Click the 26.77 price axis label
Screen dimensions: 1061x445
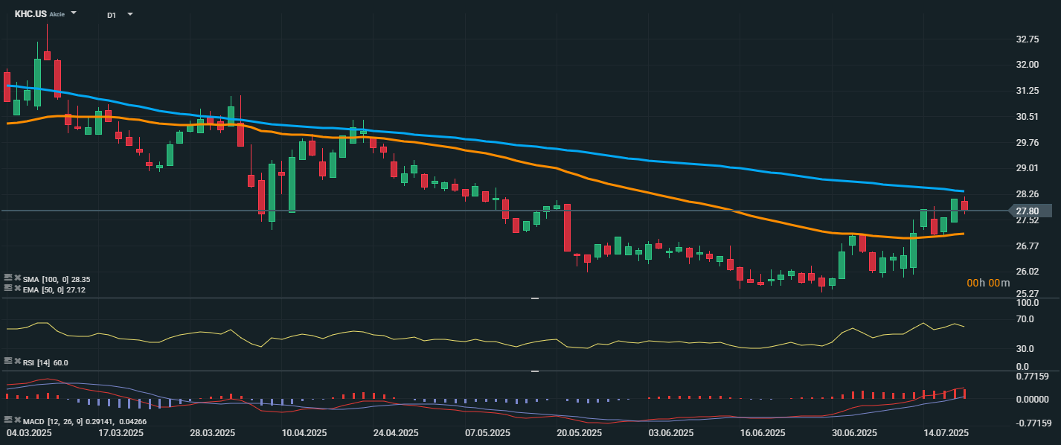(x=1027, y=246)
